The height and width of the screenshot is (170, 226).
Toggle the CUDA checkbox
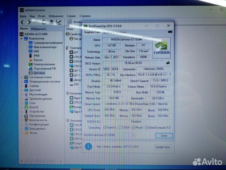120,127
